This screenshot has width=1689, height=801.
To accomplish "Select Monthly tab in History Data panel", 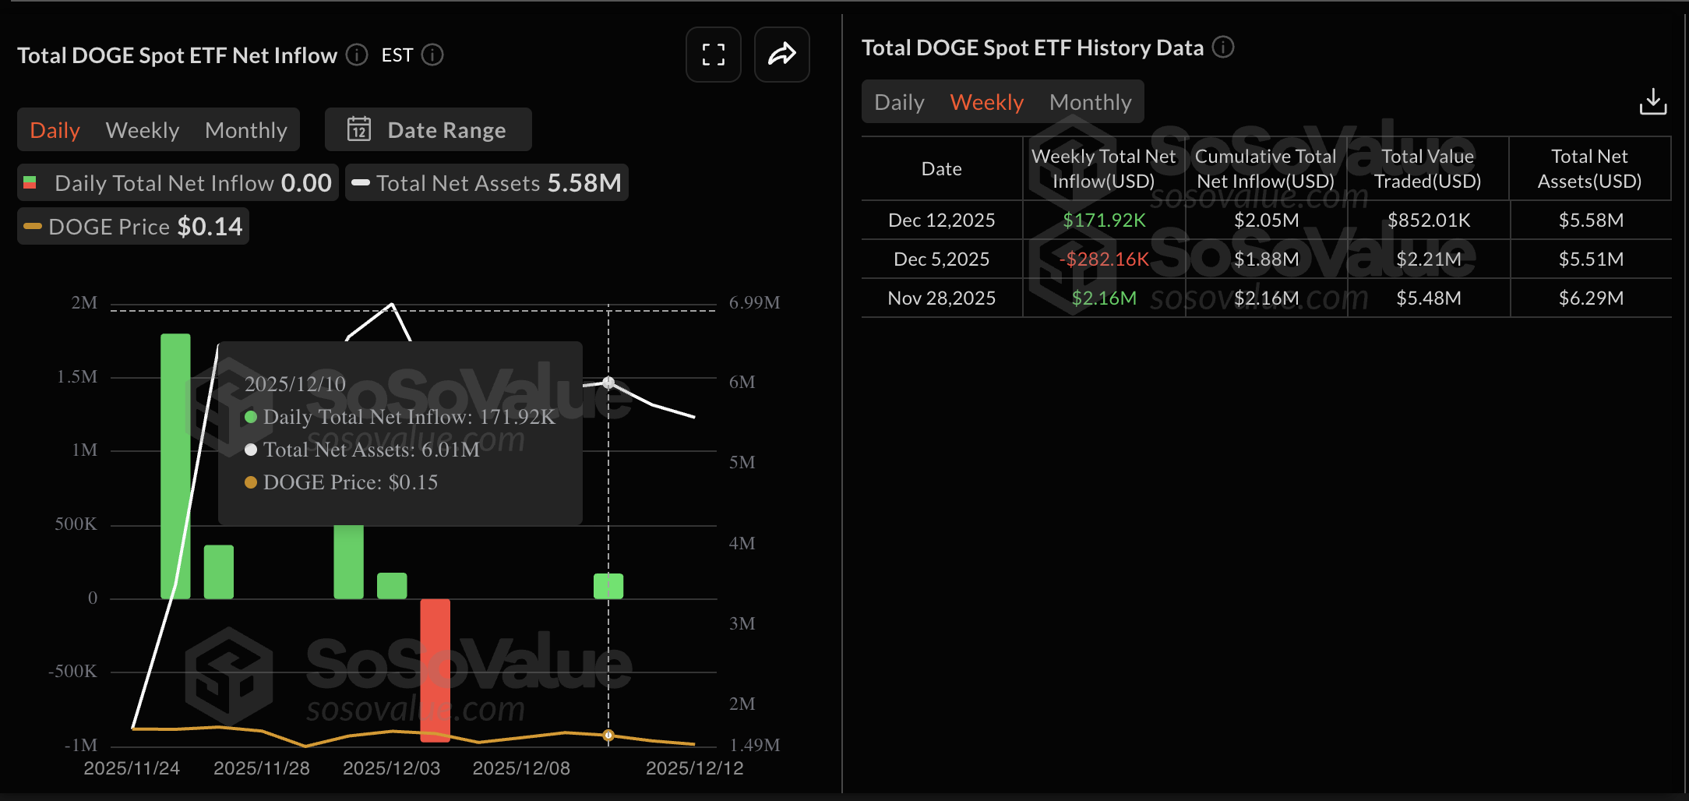I will coord(1091,101).
